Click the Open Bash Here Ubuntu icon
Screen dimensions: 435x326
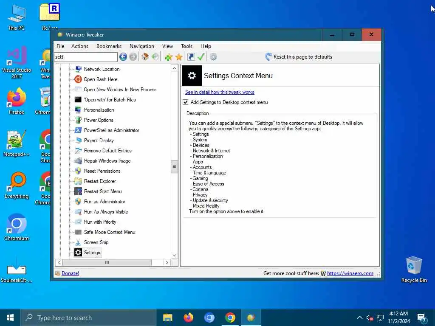click(x=78, y=79)
